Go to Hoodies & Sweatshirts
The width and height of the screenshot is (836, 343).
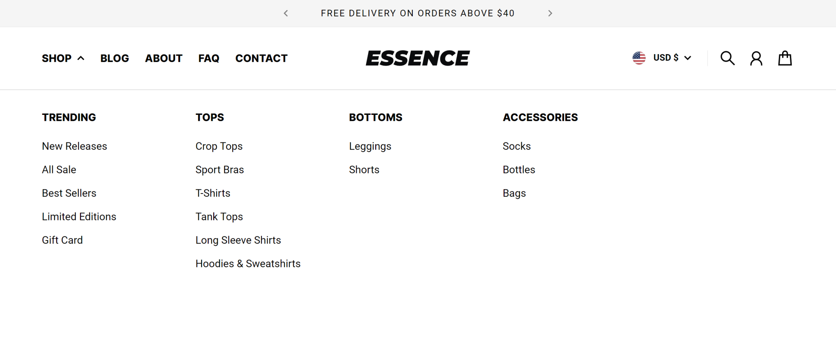[x=248, y=264]
